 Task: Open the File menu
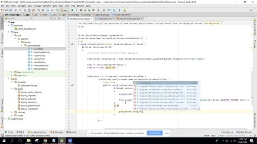click(2, 6)
